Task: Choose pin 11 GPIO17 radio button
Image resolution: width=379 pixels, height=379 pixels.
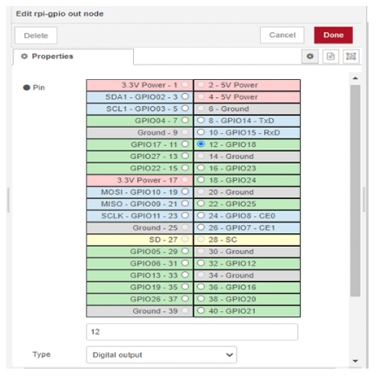Action: coord(185,144)
